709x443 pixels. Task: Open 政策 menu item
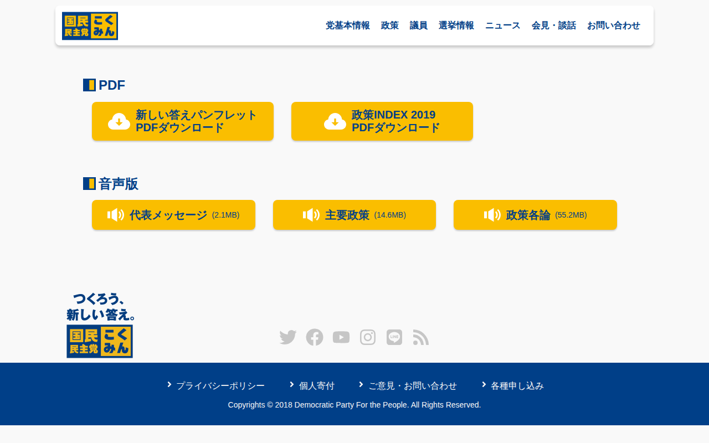pyautogui.click(x=390, y=25)
